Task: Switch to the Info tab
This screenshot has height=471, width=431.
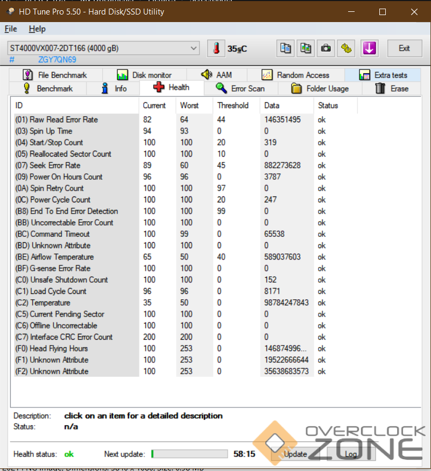Action: [x=114, y=89]
